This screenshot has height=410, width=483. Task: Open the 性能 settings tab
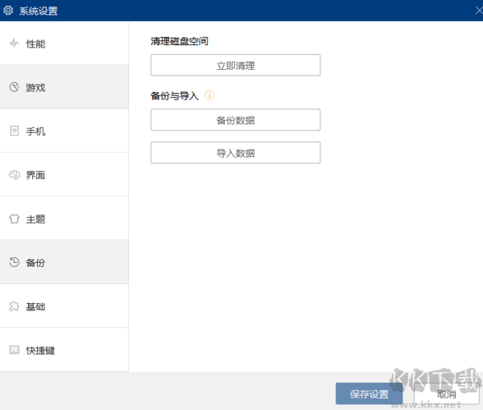coord(64,43)
